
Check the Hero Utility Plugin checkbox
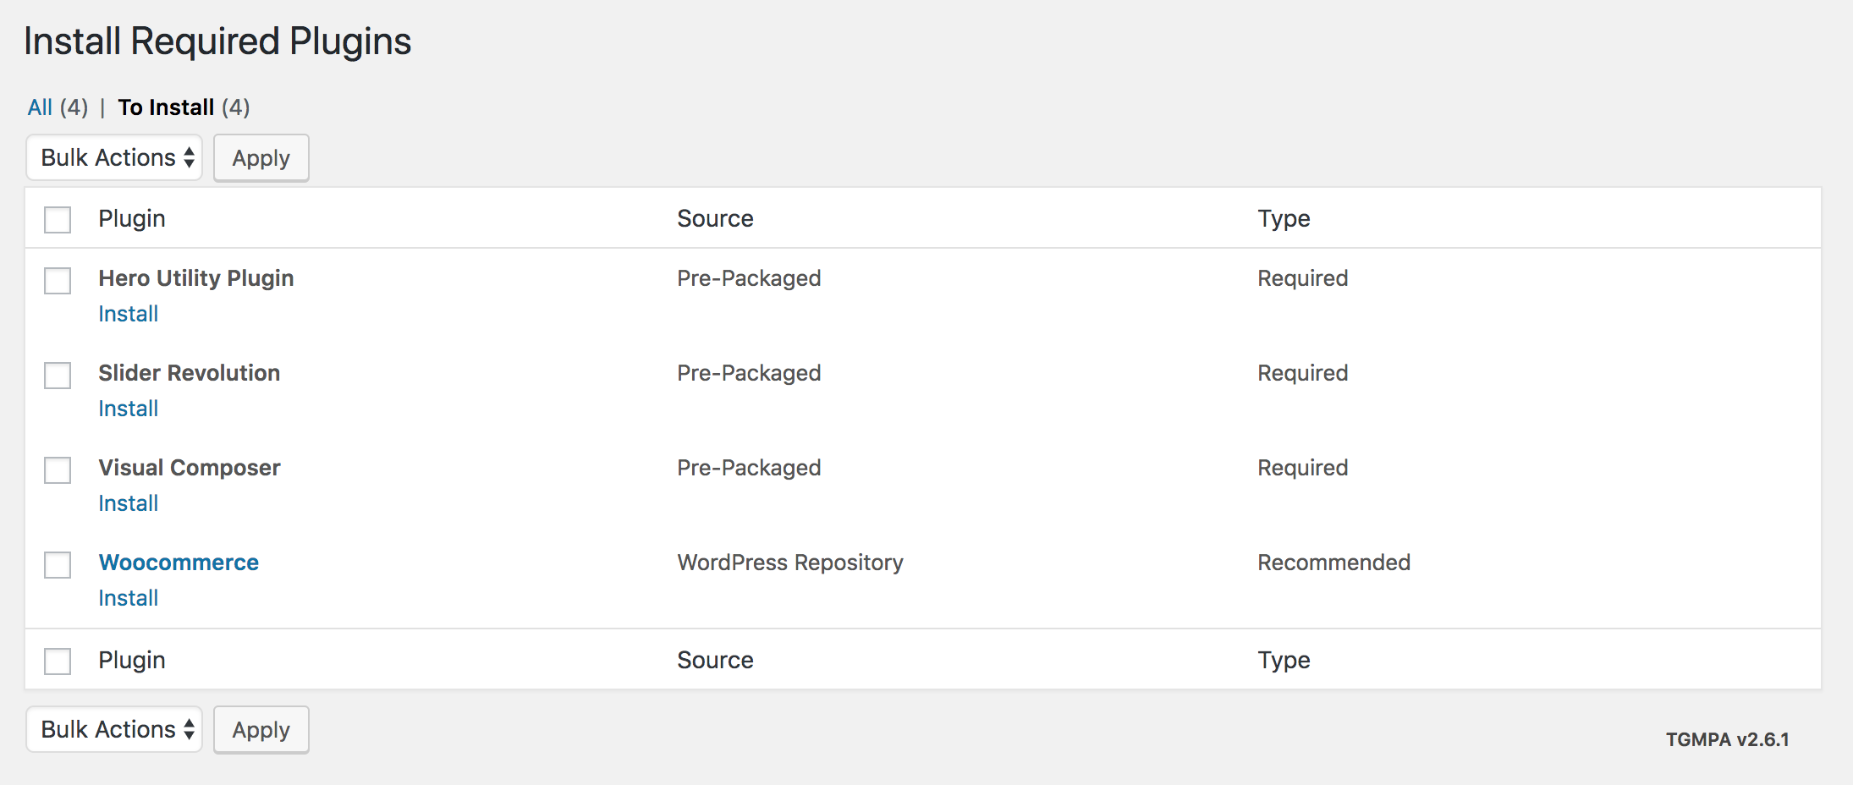(x=58, y=281)
